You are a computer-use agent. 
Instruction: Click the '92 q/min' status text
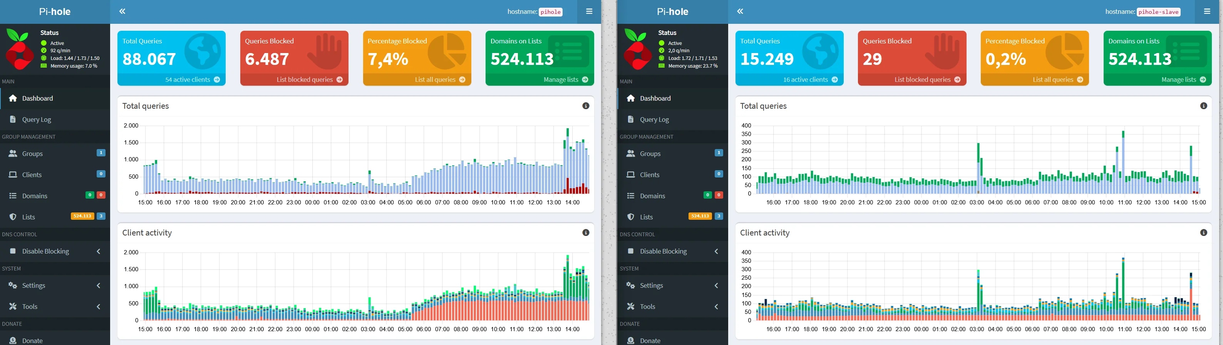click(60, 50)
